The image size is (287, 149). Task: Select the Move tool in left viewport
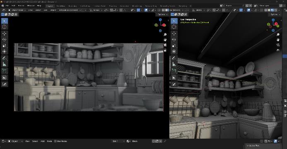pos(5,33)
